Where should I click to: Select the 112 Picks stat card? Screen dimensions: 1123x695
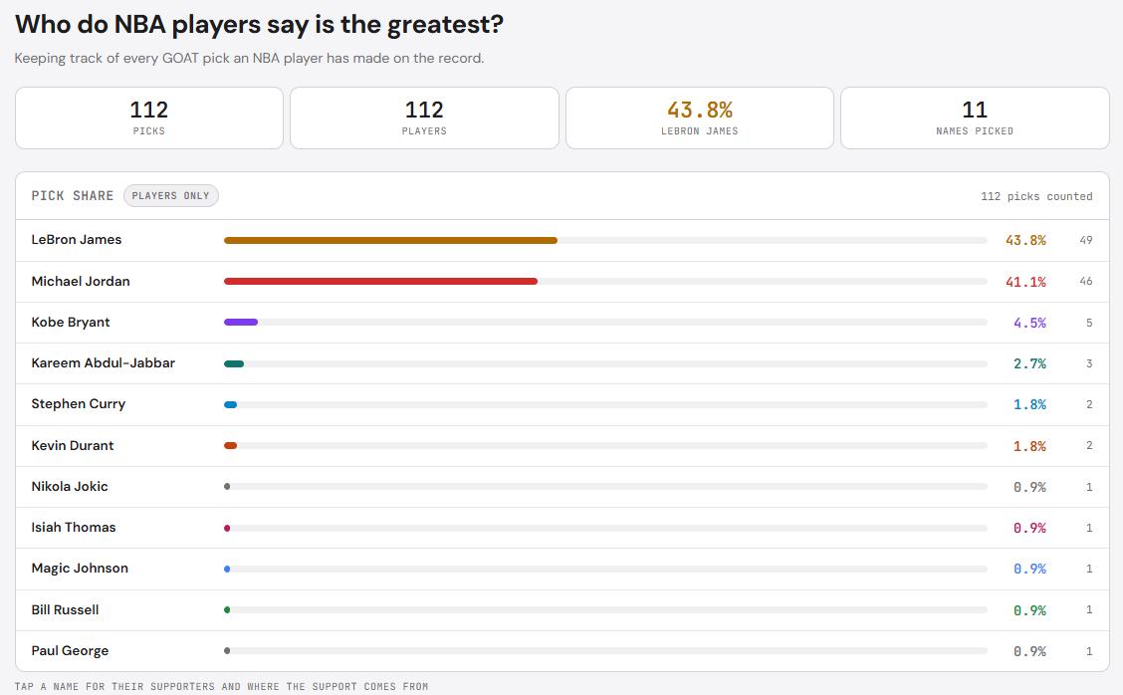pyautogui.click(x=149, y=118)
